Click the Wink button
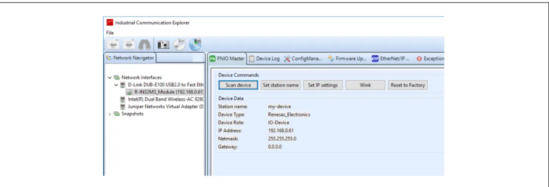 point(365,85)
